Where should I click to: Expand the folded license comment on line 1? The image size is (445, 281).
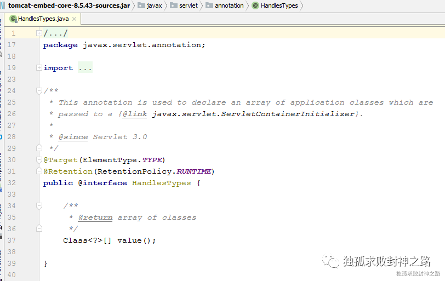point(39,33)
